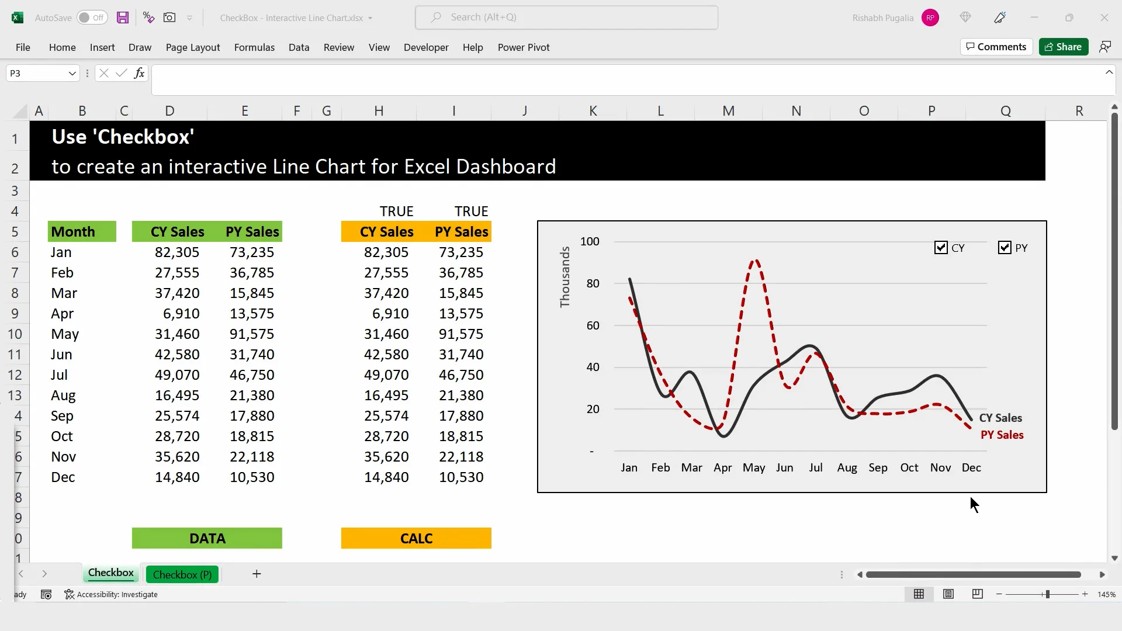Collapse the formula bar with the chevron
Screen dimensions: 1122x631
pyautogui.click(x=1109, y=71)
